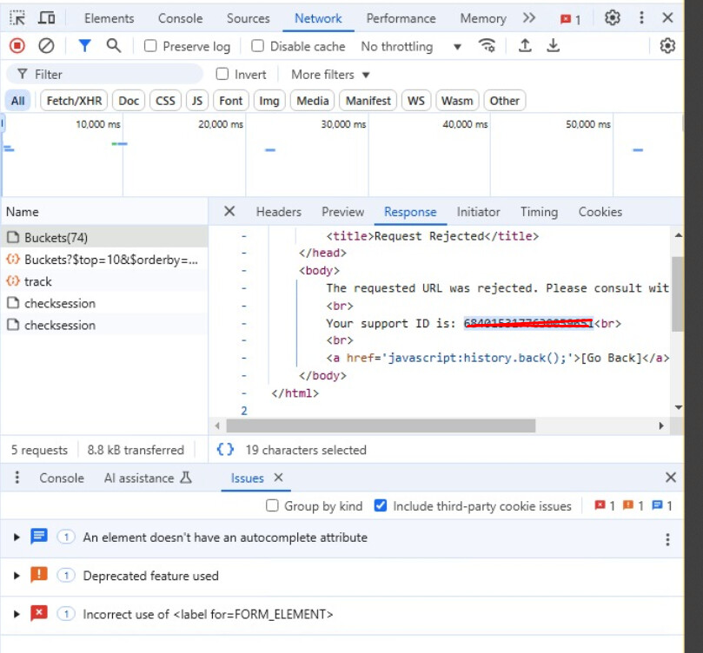Filter requests by Fetch/XHR

coord(74,101)
